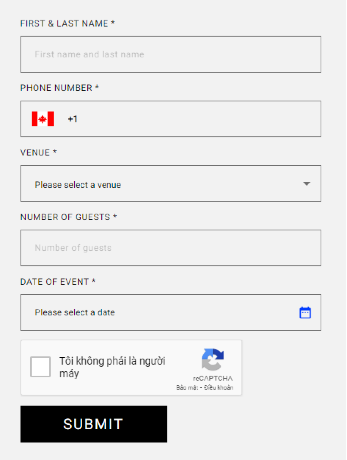Screen dimensions: 347x460
Task: Expand the venue dropdown arrow
Action: point(306,184)
